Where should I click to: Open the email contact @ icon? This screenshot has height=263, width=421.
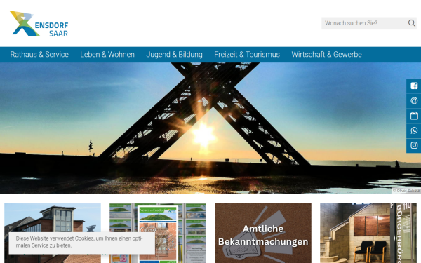coord(414,100)
